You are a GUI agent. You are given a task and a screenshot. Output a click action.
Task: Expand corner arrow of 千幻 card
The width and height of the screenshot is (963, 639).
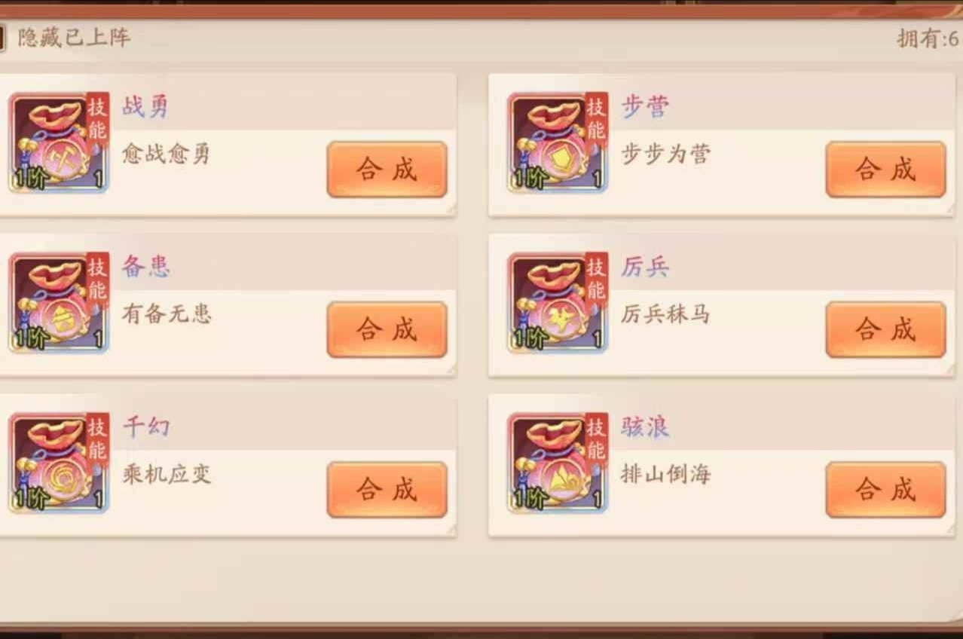(451, 530)
